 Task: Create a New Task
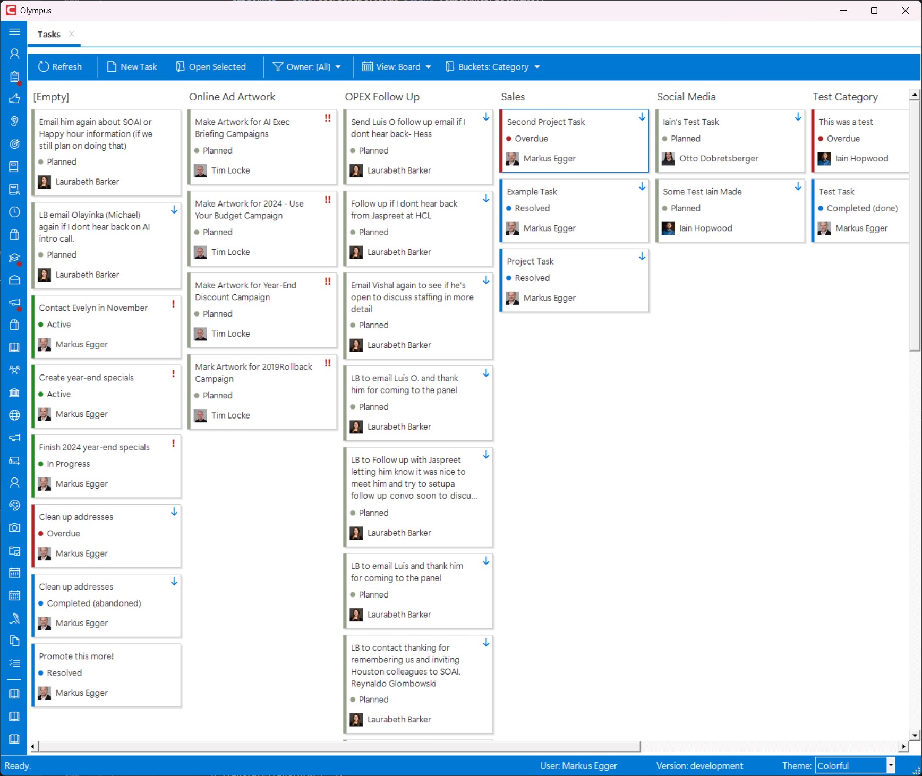[x=132, y=67]
